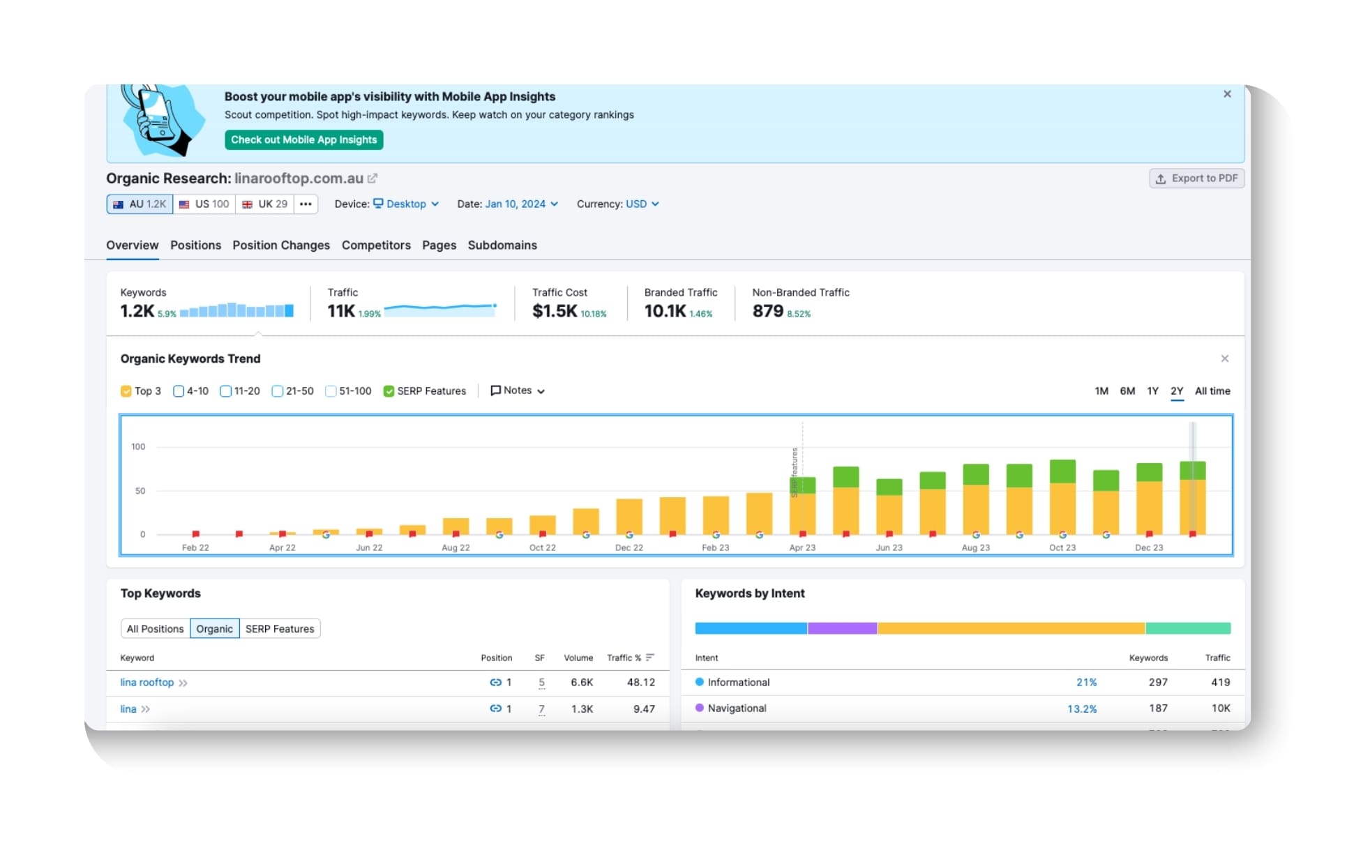Enable the 4-10 positions checkbox

(x=179, y=391)
